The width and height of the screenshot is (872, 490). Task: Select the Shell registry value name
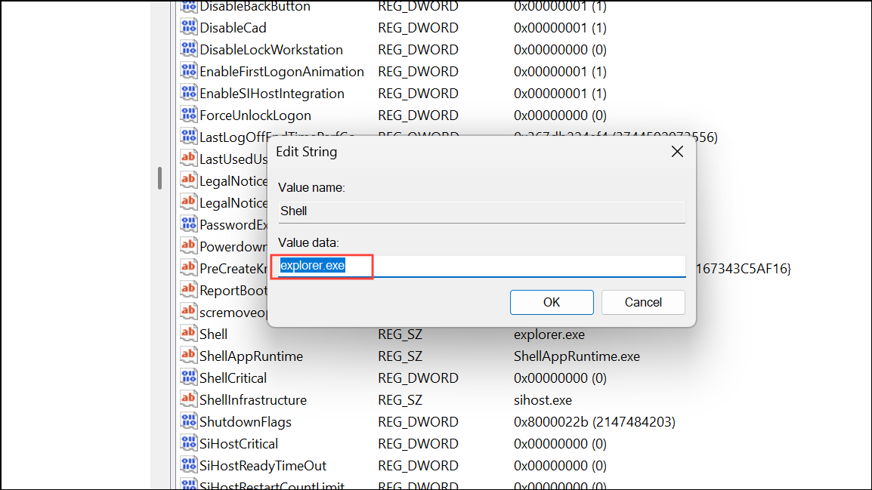(x=214, y=334)
